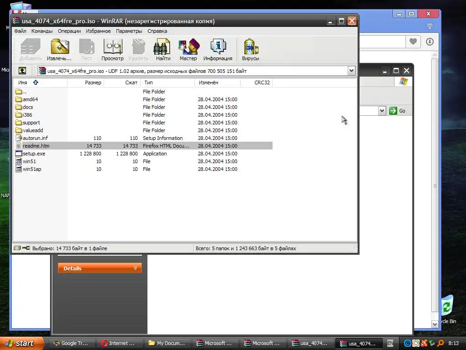Open the Параметры menu
The image size is (466, 350).
129,31
